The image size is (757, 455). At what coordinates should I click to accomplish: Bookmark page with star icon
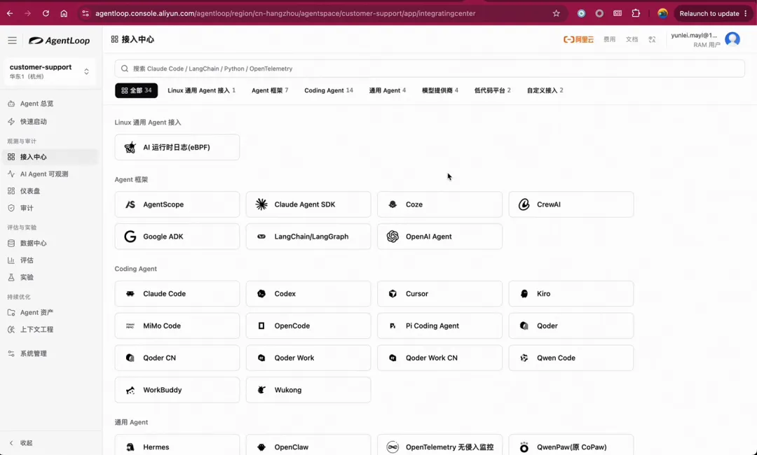556,13
